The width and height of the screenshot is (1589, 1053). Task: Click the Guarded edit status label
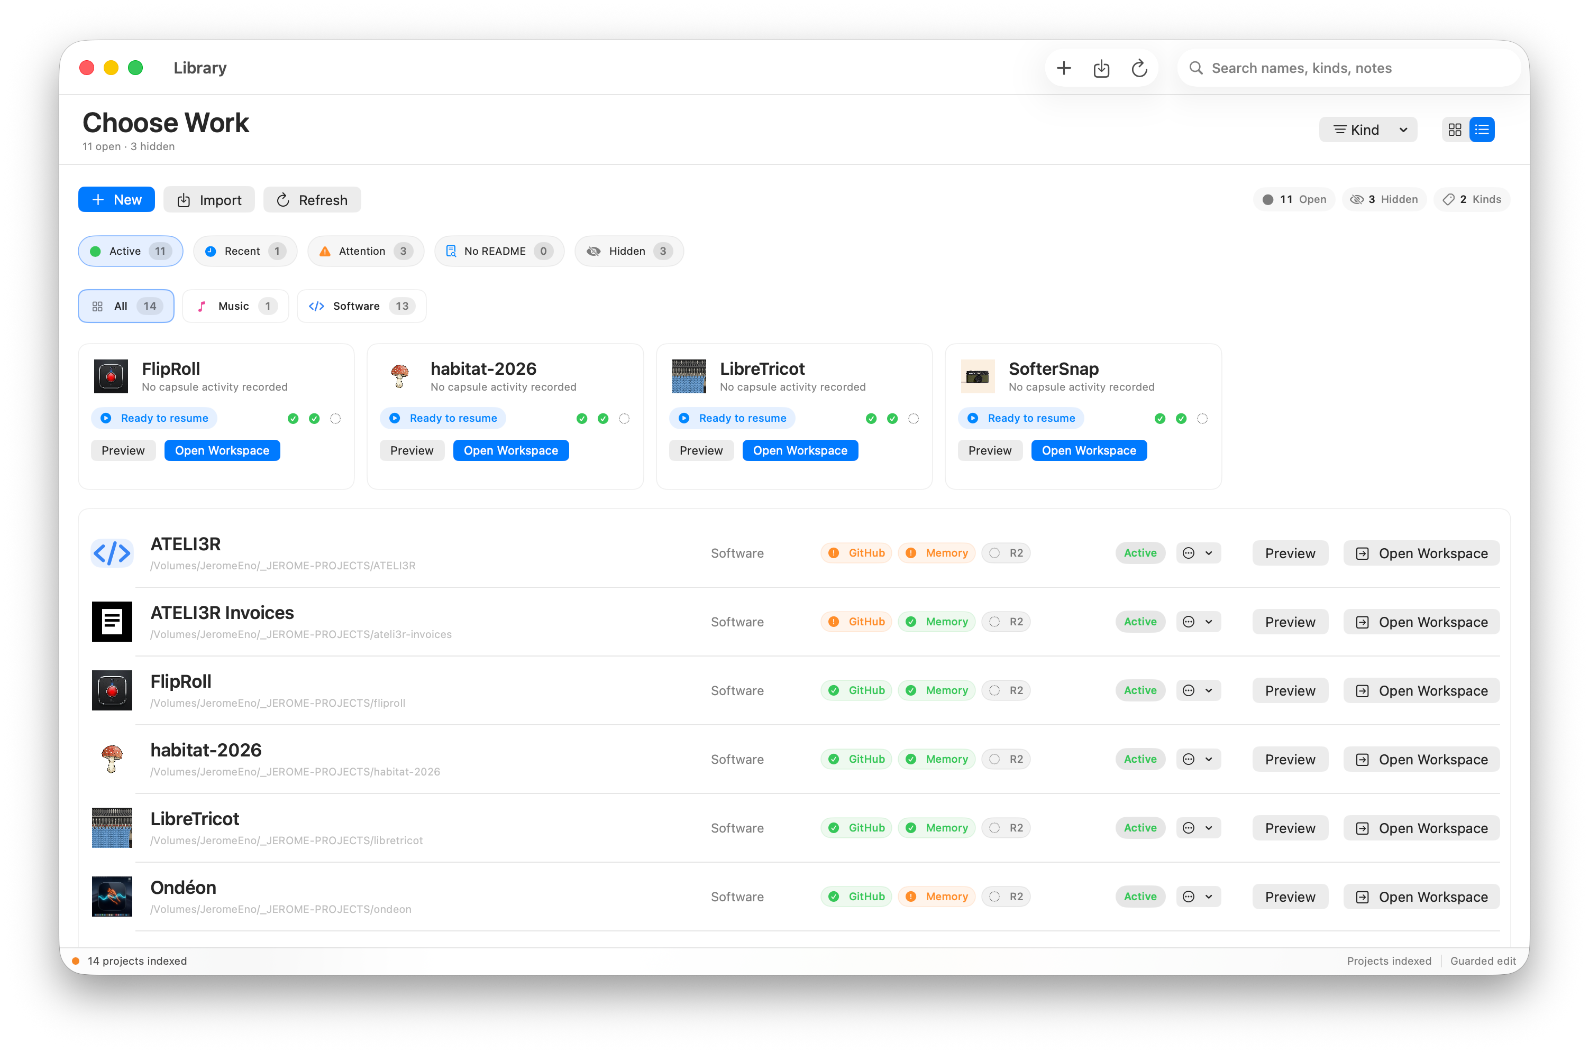coord(1484,961)
